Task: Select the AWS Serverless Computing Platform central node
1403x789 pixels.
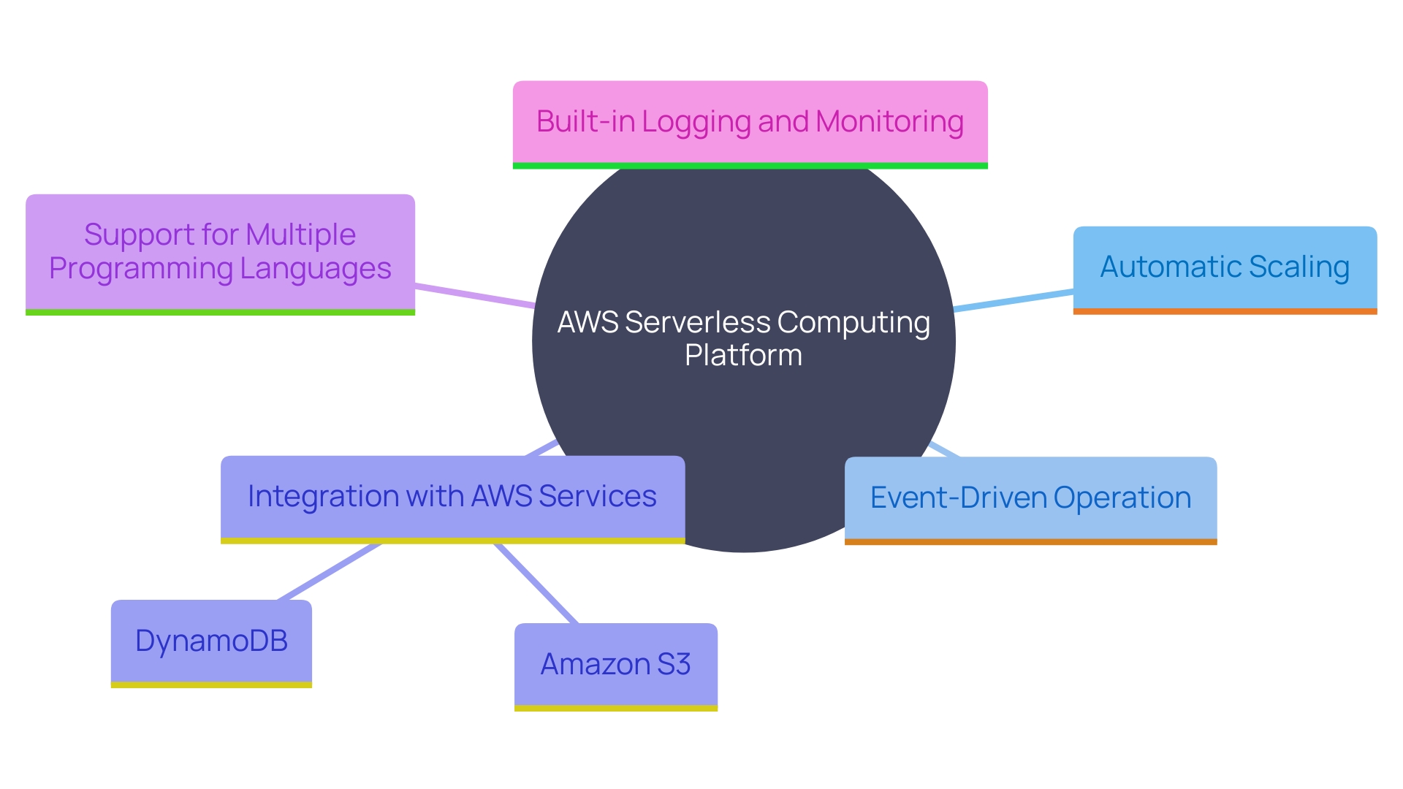Action: pyautogui.click(x=743, y=340)
